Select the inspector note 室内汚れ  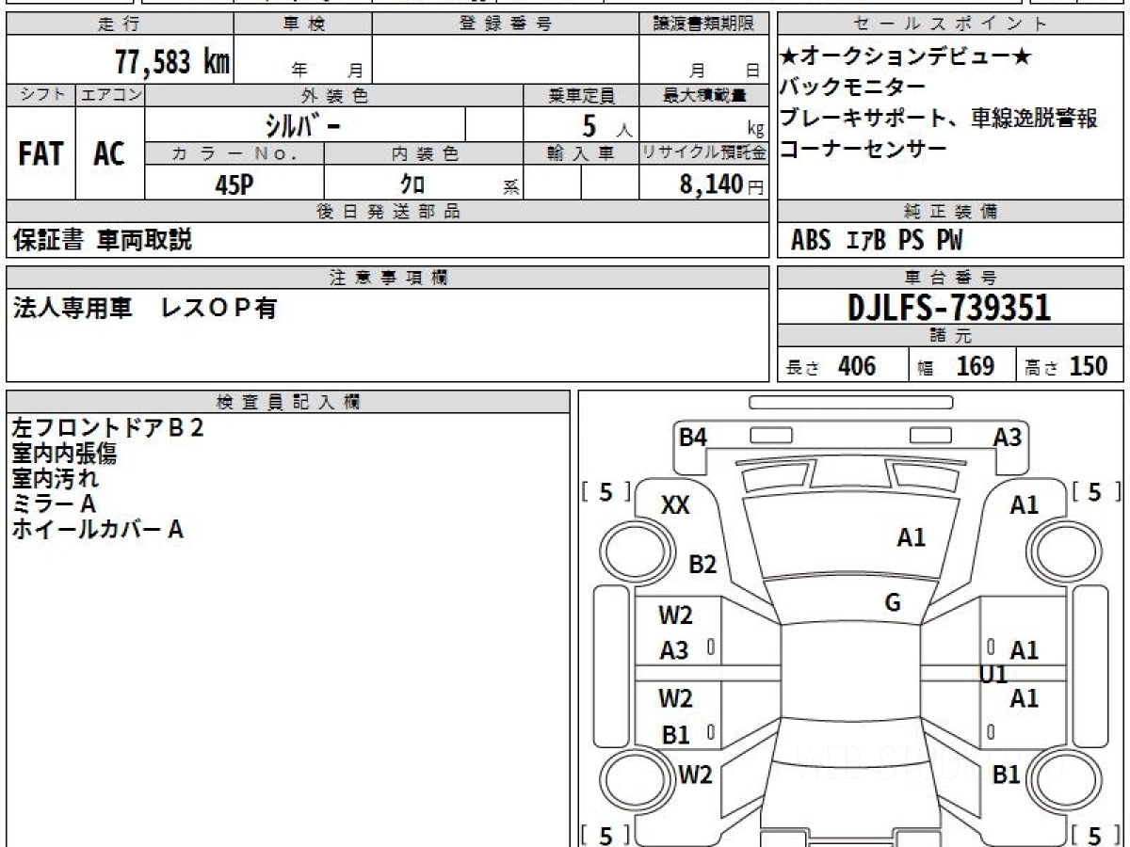tap(55, 479)
